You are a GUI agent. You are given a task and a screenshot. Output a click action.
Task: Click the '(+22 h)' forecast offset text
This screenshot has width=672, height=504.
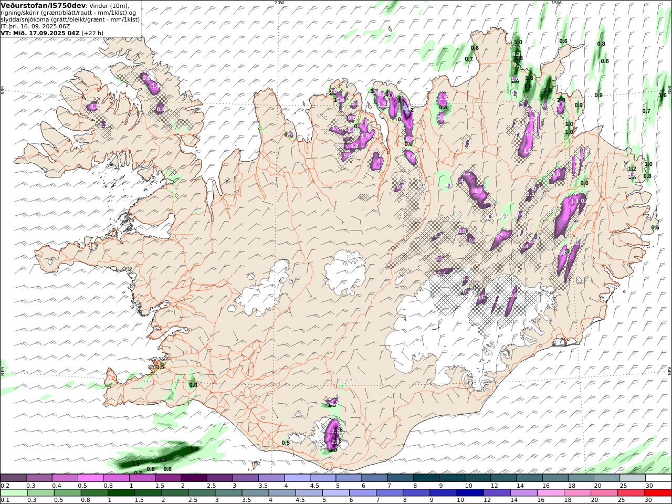92,33
